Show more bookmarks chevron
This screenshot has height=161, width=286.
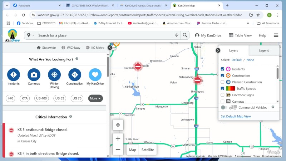248,23
